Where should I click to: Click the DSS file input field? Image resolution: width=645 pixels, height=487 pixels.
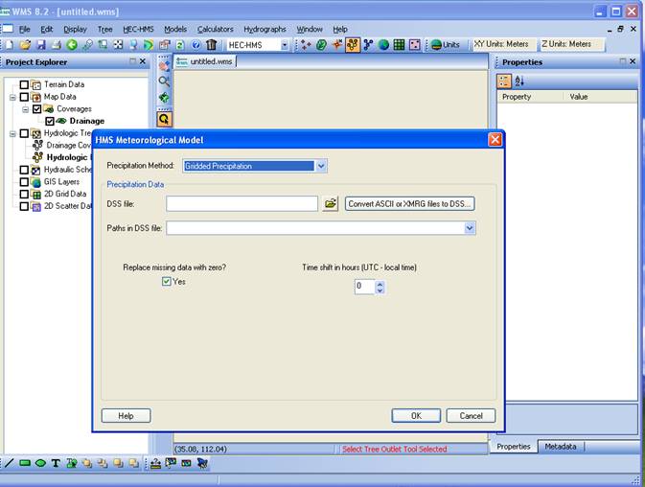tap(242, 203)
